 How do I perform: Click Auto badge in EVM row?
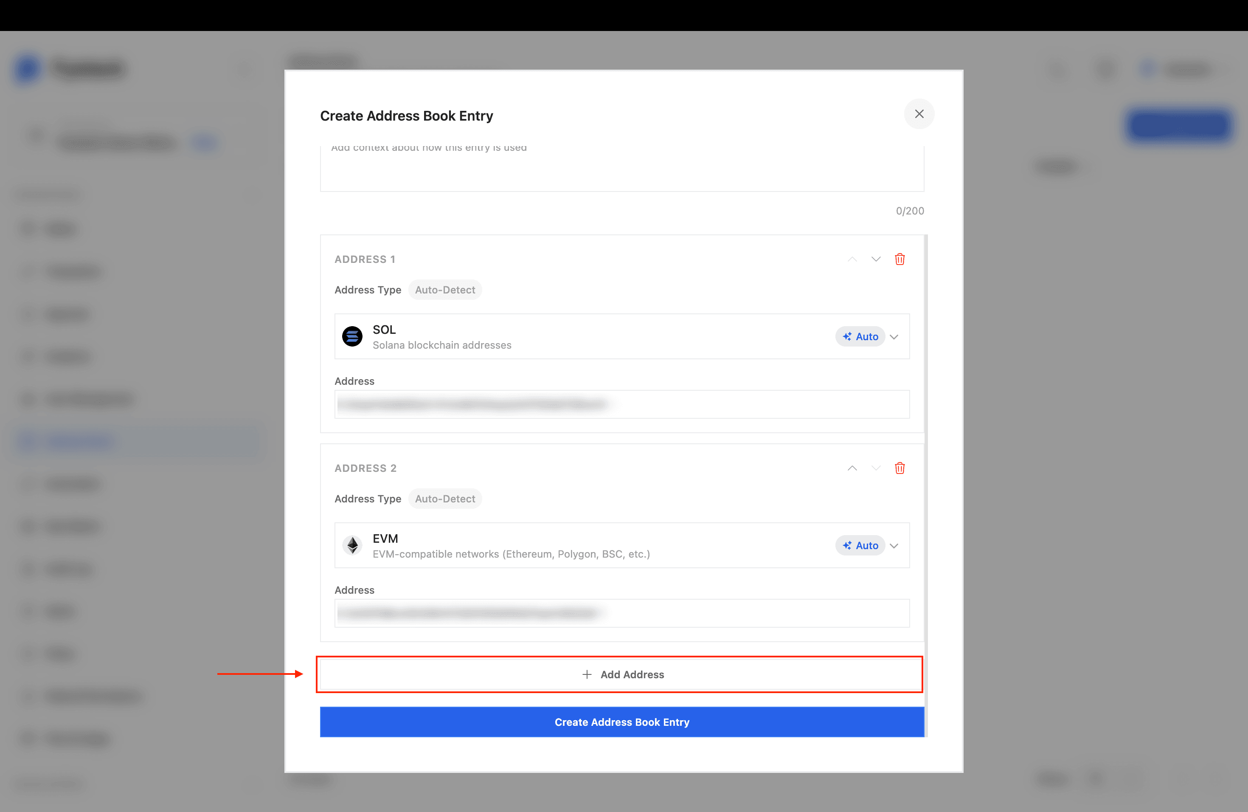(860, 546)
